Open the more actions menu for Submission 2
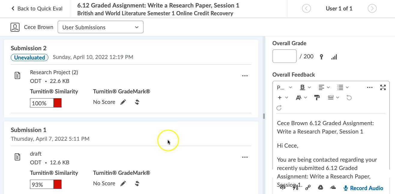The image size is (395, 194). (x=245, y=76)
